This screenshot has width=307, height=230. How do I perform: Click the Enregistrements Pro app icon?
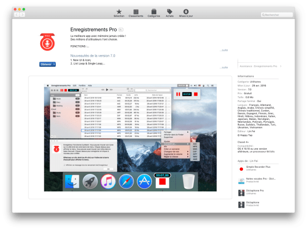click(x=47, y=42)
